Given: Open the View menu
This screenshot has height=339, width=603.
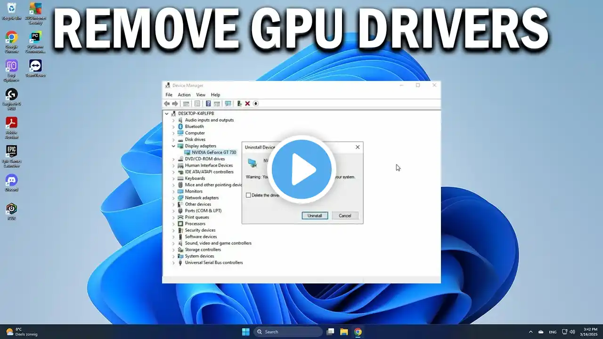Looking at the screenshot, I should [x=201, y=95].
